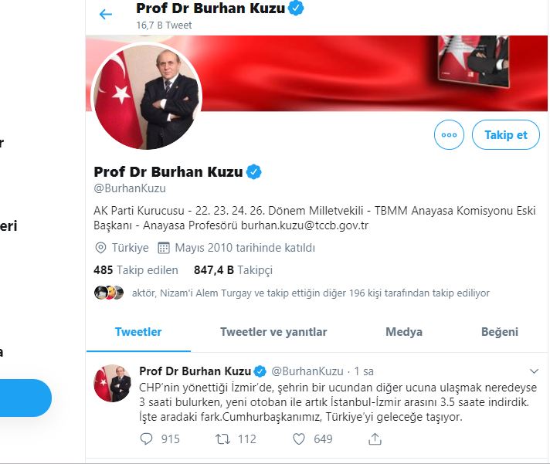This screenshot has height=464, width=550.
Task: Click verified badge beside profile name
Action: point(254,171)
